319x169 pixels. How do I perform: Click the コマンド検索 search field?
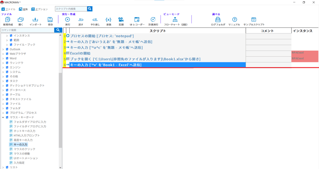click(x=27, y=30)
